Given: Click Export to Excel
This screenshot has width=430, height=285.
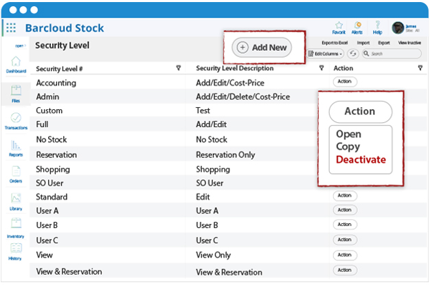Looking at the screenshot, I should [x=335, y=43].
